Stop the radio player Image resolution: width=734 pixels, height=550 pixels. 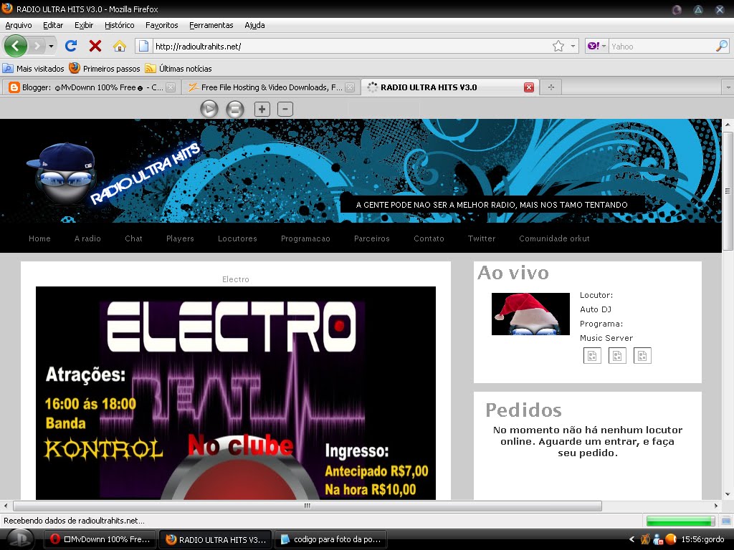(x=235, y=110)
